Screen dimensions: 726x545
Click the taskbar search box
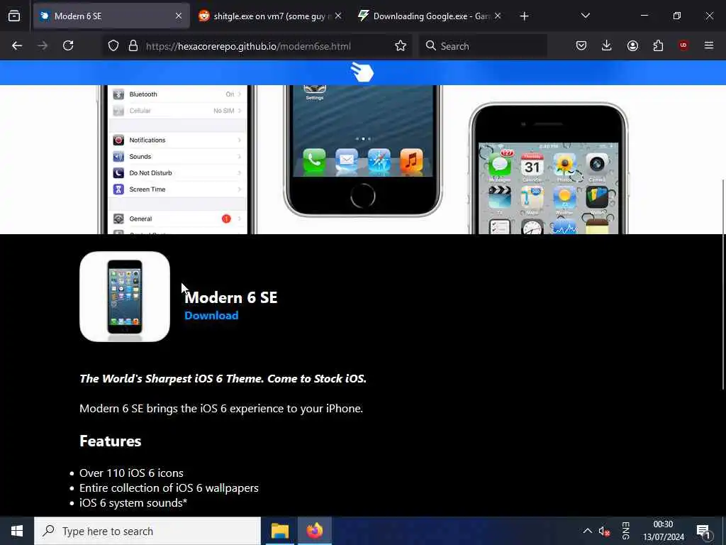(x=147, y=531)
